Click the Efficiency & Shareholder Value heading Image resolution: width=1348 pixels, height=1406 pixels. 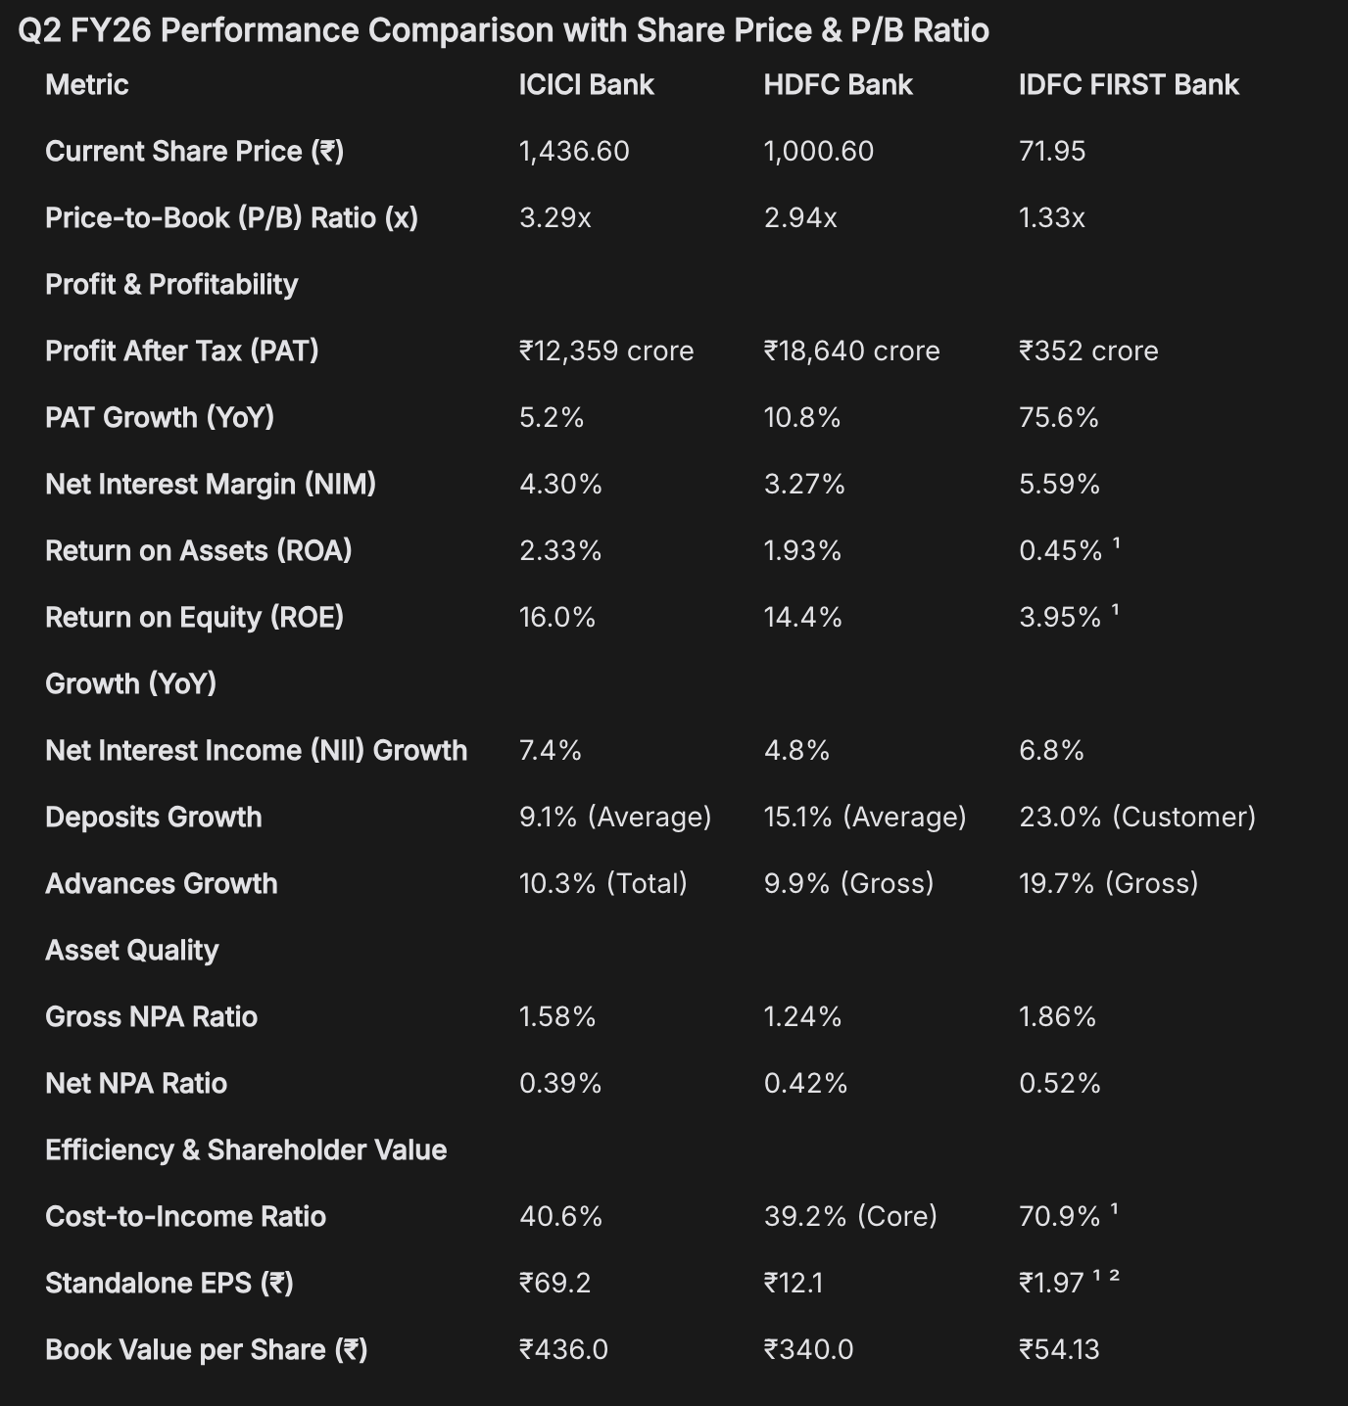(246, 1150)
